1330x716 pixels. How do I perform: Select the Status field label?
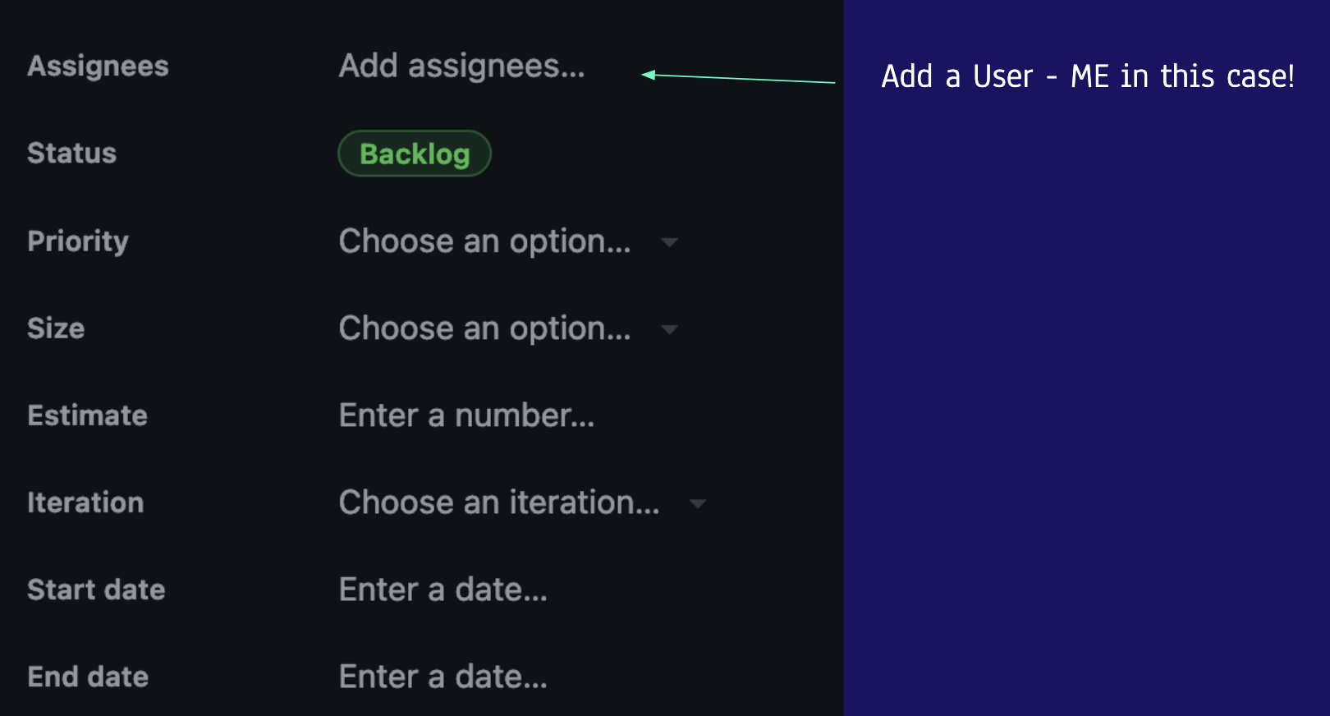[x=71, y=154]
